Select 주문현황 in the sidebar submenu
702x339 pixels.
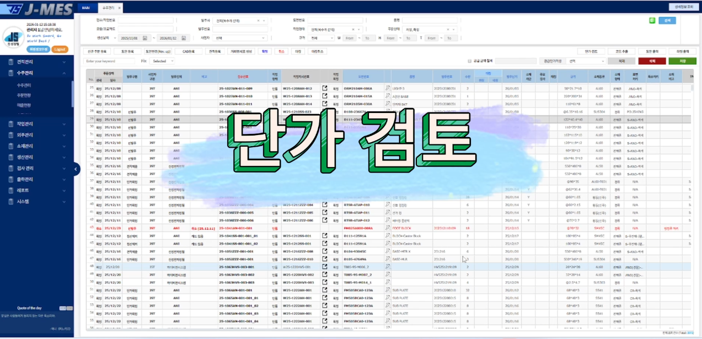(24, 95)
